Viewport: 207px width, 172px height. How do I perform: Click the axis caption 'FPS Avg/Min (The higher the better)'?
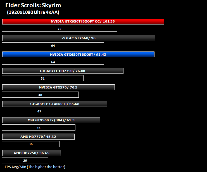[x=35, y=167]
